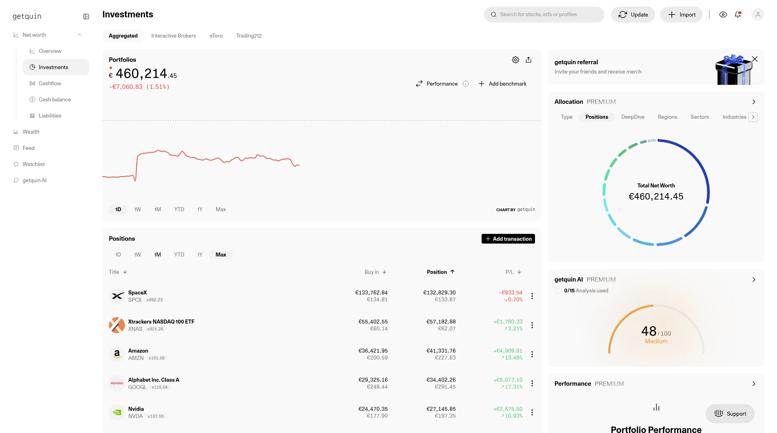Focus the stock search field

pos(544,15)
